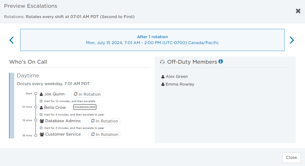Click the off-duty headset icon
The height and width of the screenshot is (166, 305).
tap(162, 62)
